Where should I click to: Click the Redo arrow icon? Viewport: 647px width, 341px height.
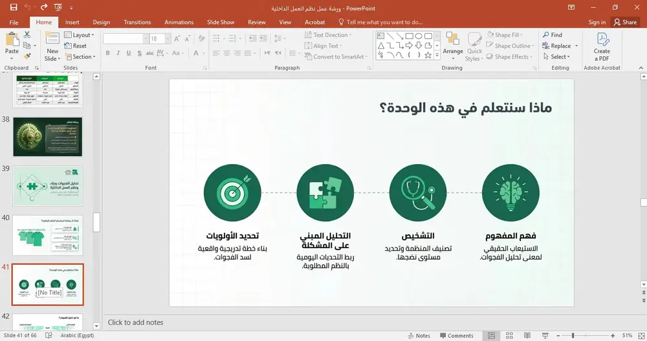coord(44,7)
